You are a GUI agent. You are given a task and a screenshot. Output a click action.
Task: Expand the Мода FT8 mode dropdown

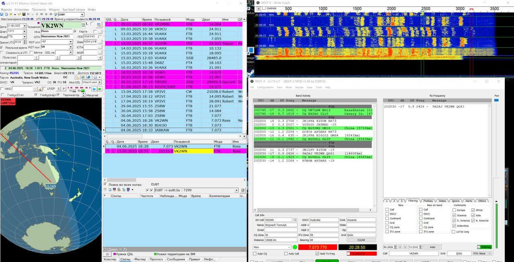pos(25,36)
